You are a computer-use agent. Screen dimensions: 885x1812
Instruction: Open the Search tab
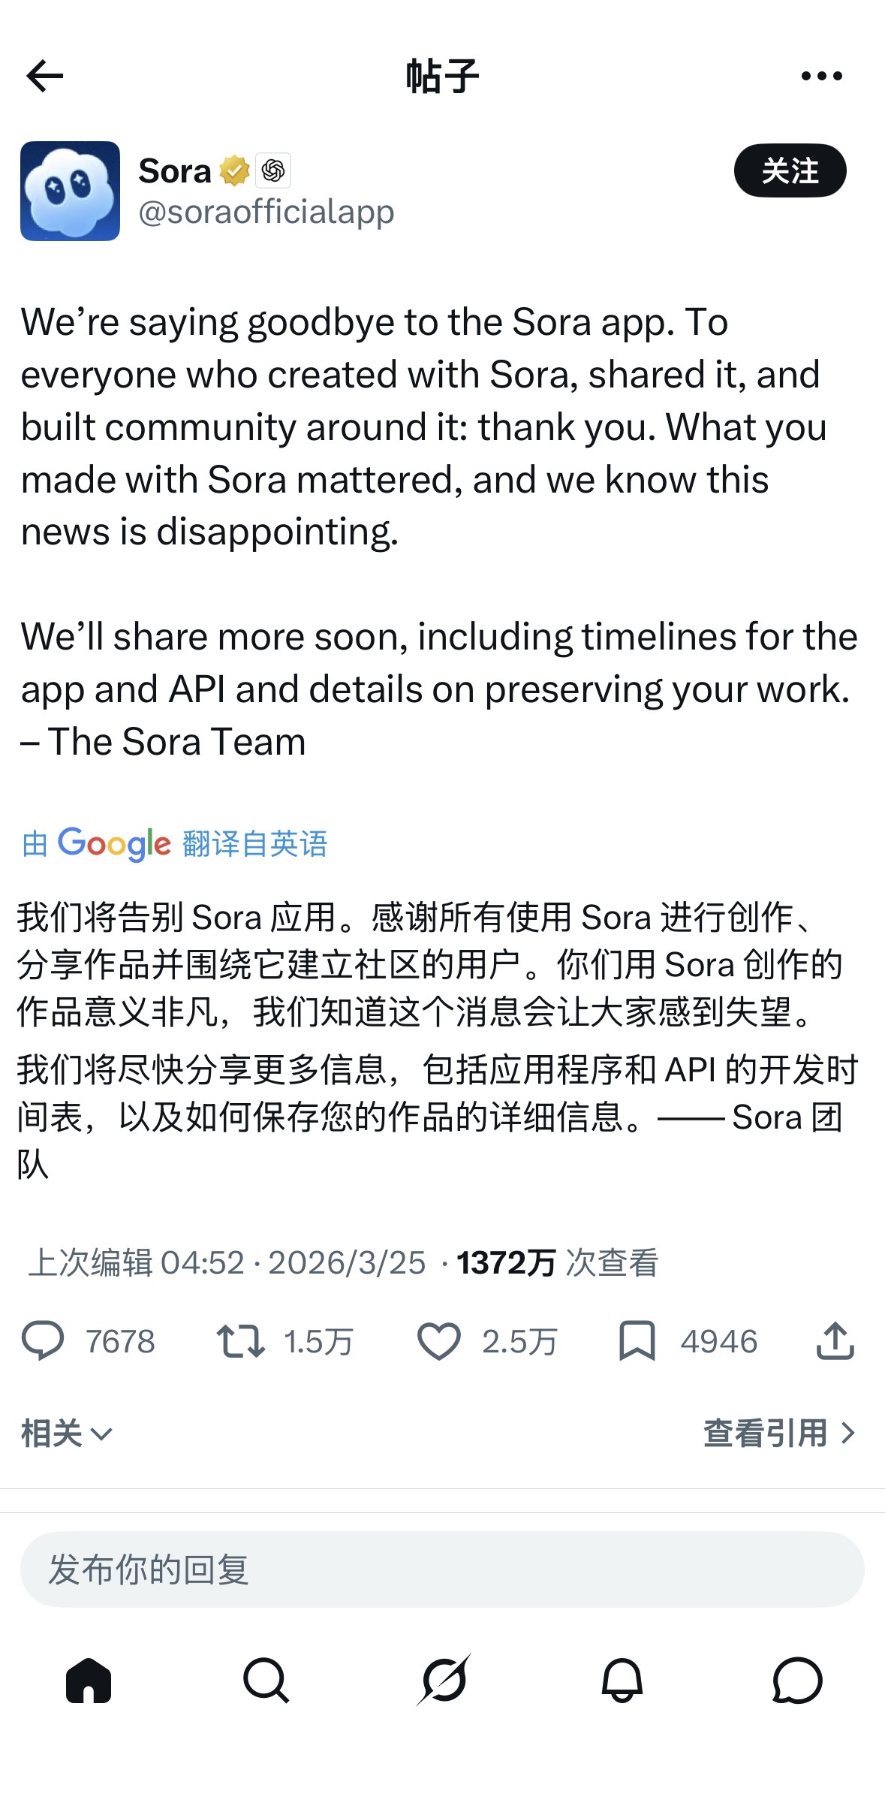(x=266, y=1680)
